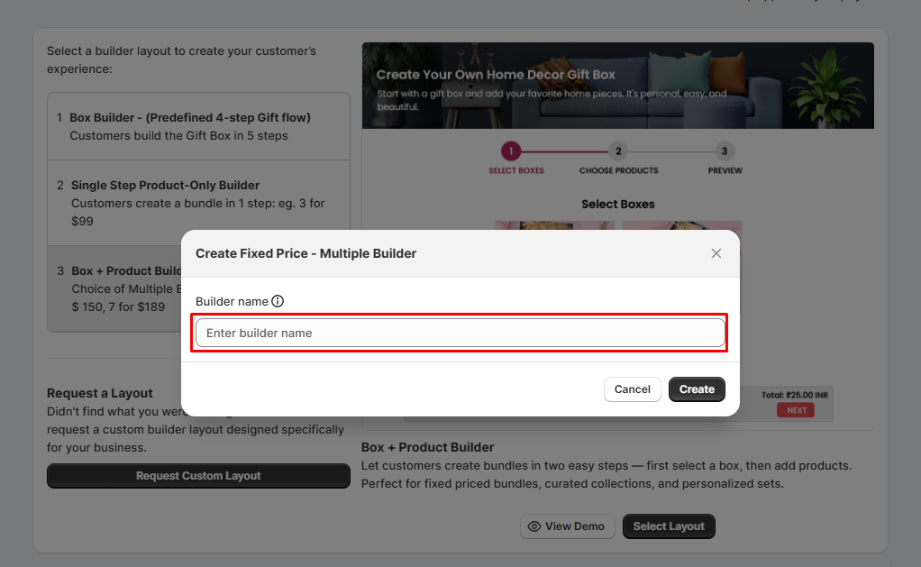The width and height of the screenshot is (921, 567).
Task: Click step 2 Choose Products circle
Action: click(618, 151)
